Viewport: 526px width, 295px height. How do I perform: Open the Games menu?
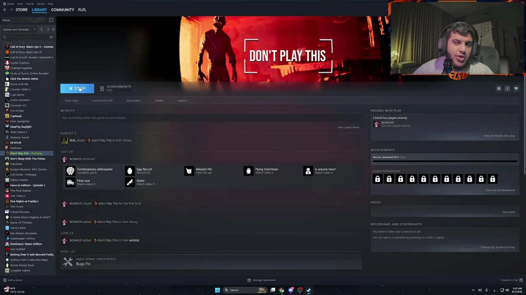pos(41,4)
